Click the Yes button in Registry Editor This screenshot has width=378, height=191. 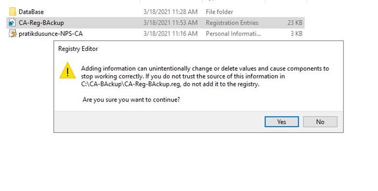click(x=282, y=122)
